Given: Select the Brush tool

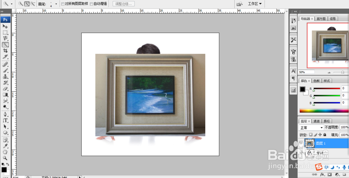Looking at the screenshot, I should point(5,71).
